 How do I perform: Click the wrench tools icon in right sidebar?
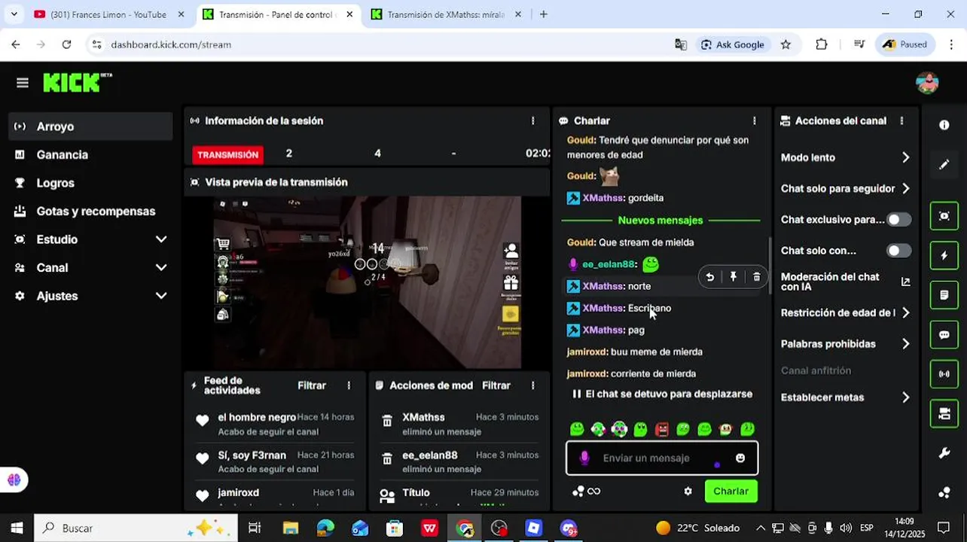tap(944, 453)
